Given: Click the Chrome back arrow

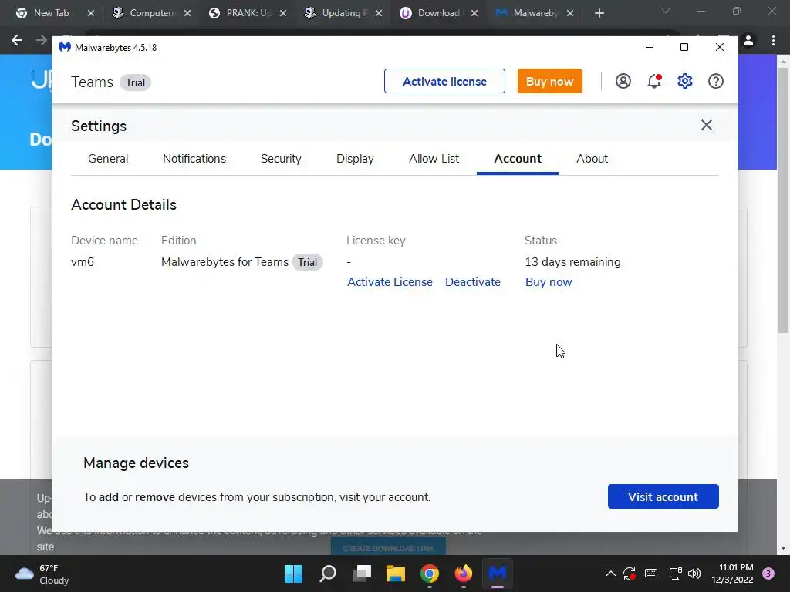Looking at the screenshot, I should (x=17, y=40).
